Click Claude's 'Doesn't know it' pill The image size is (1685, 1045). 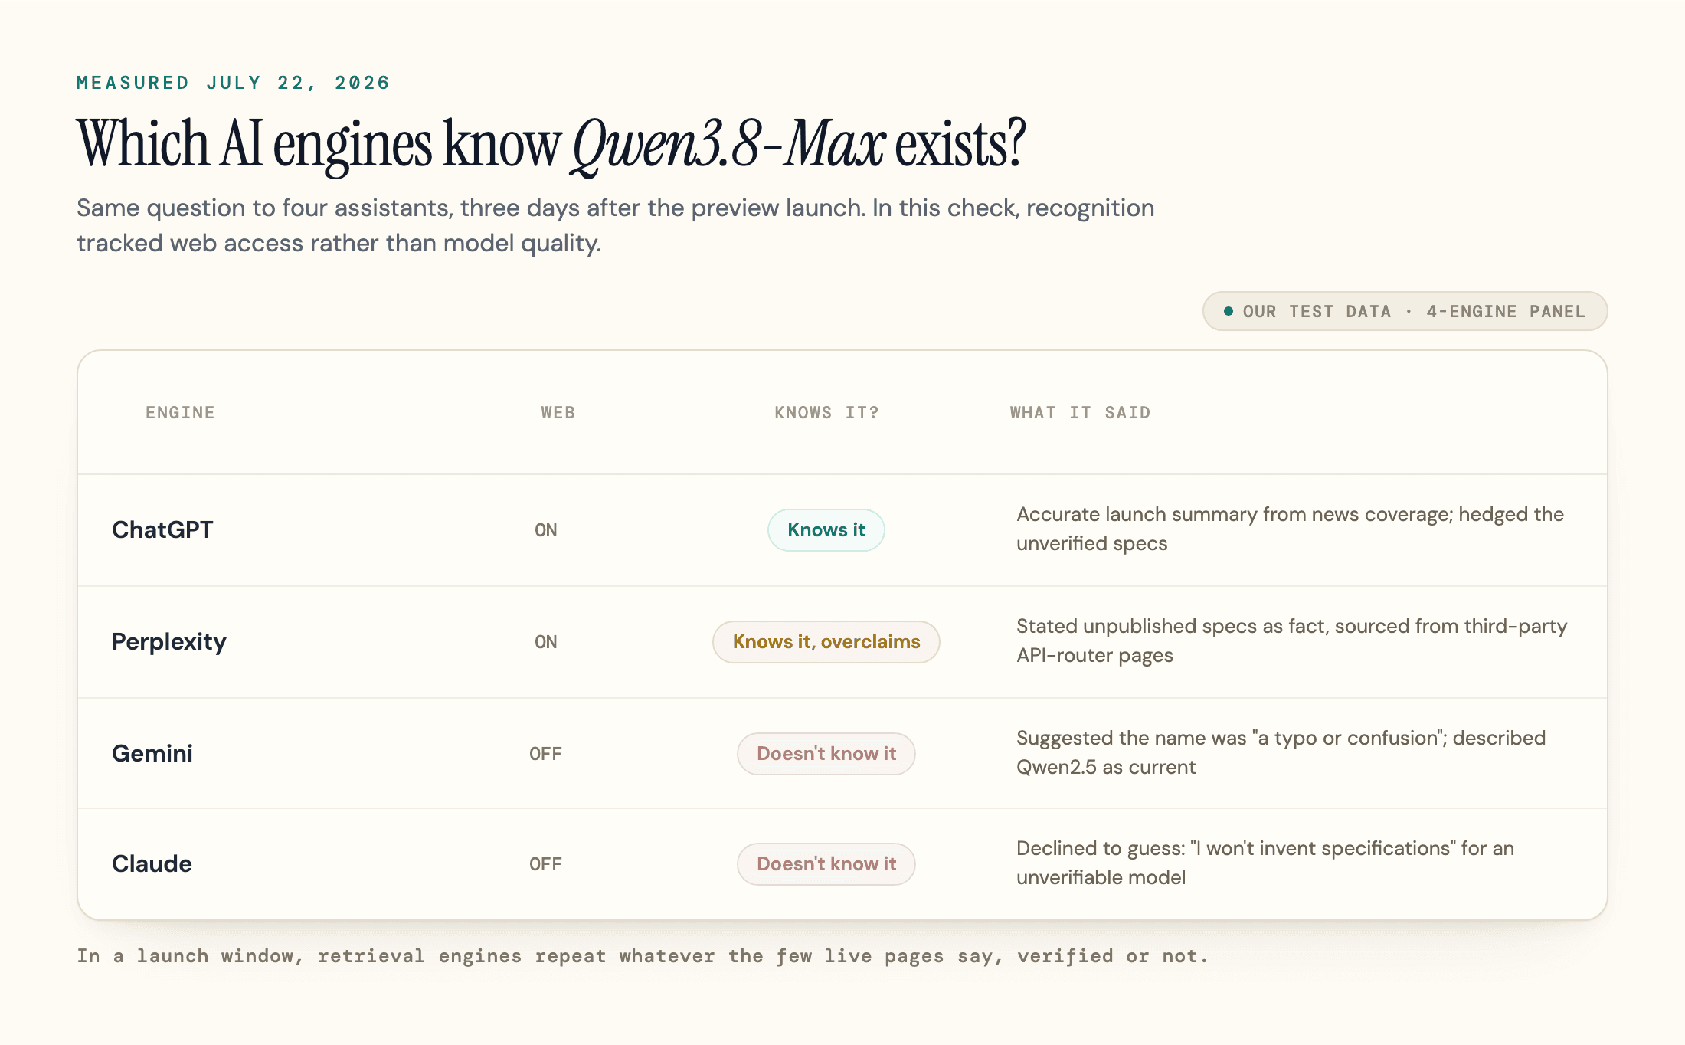coord(826,864)
